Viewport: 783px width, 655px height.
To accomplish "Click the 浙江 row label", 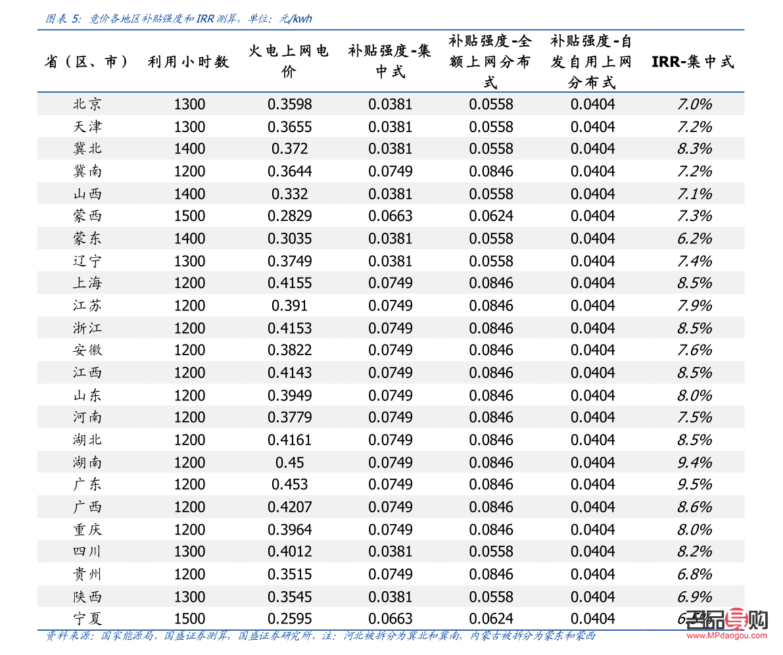I will tap(87, 327).
